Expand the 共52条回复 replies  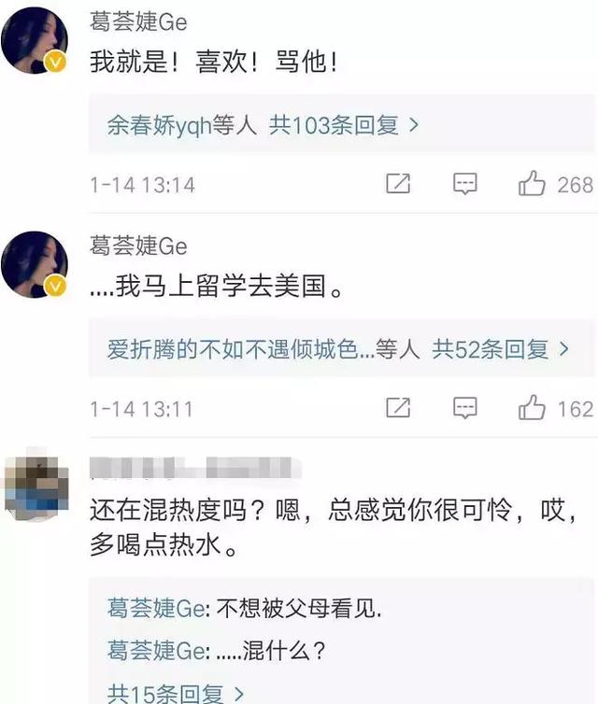point(500,349)
